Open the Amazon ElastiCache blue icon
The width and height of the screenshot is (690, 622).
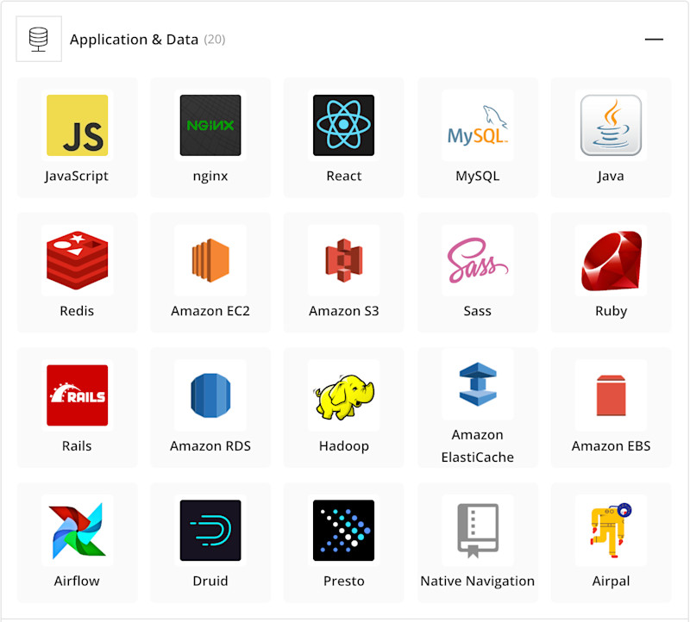(x=478, y=383)
